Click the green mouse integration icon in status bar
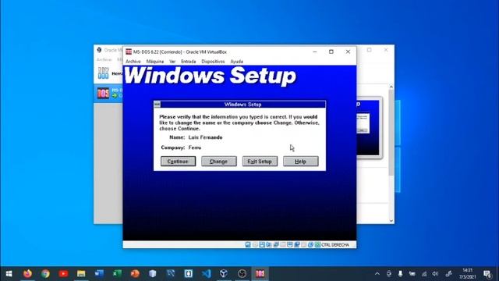Viewport: 499px width, 281px height. (x=317, y=244)
